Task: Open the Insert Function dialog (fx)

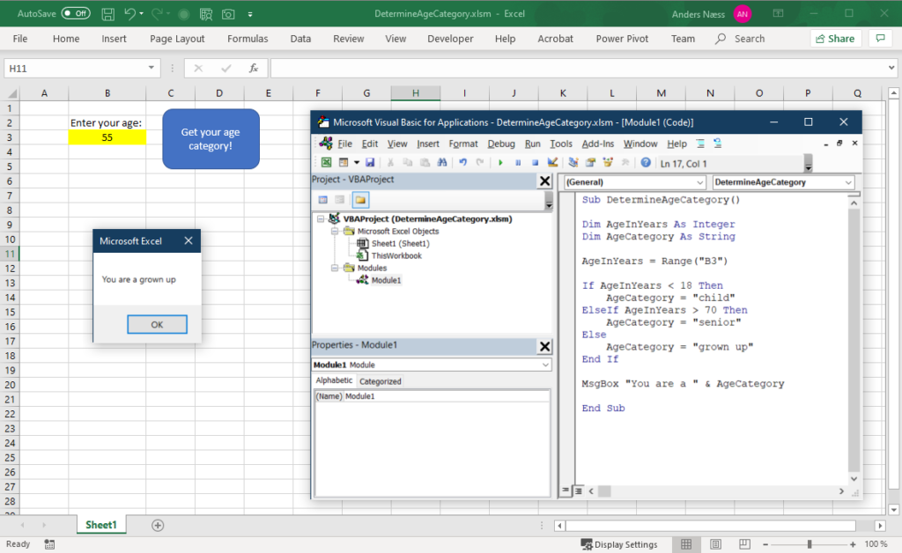Action: coord(253,69)
